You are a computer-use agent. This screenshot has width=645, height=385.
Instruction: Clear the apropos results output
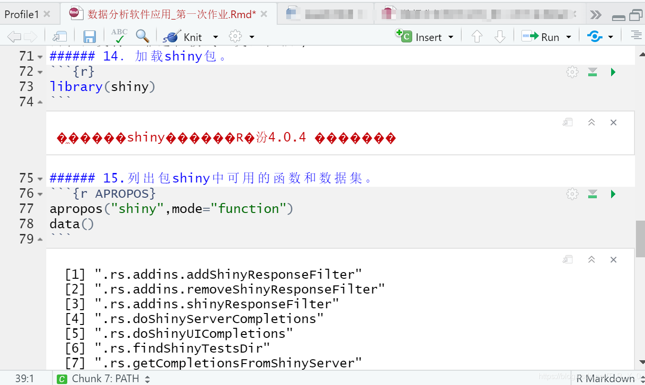[x=614, y=259]
